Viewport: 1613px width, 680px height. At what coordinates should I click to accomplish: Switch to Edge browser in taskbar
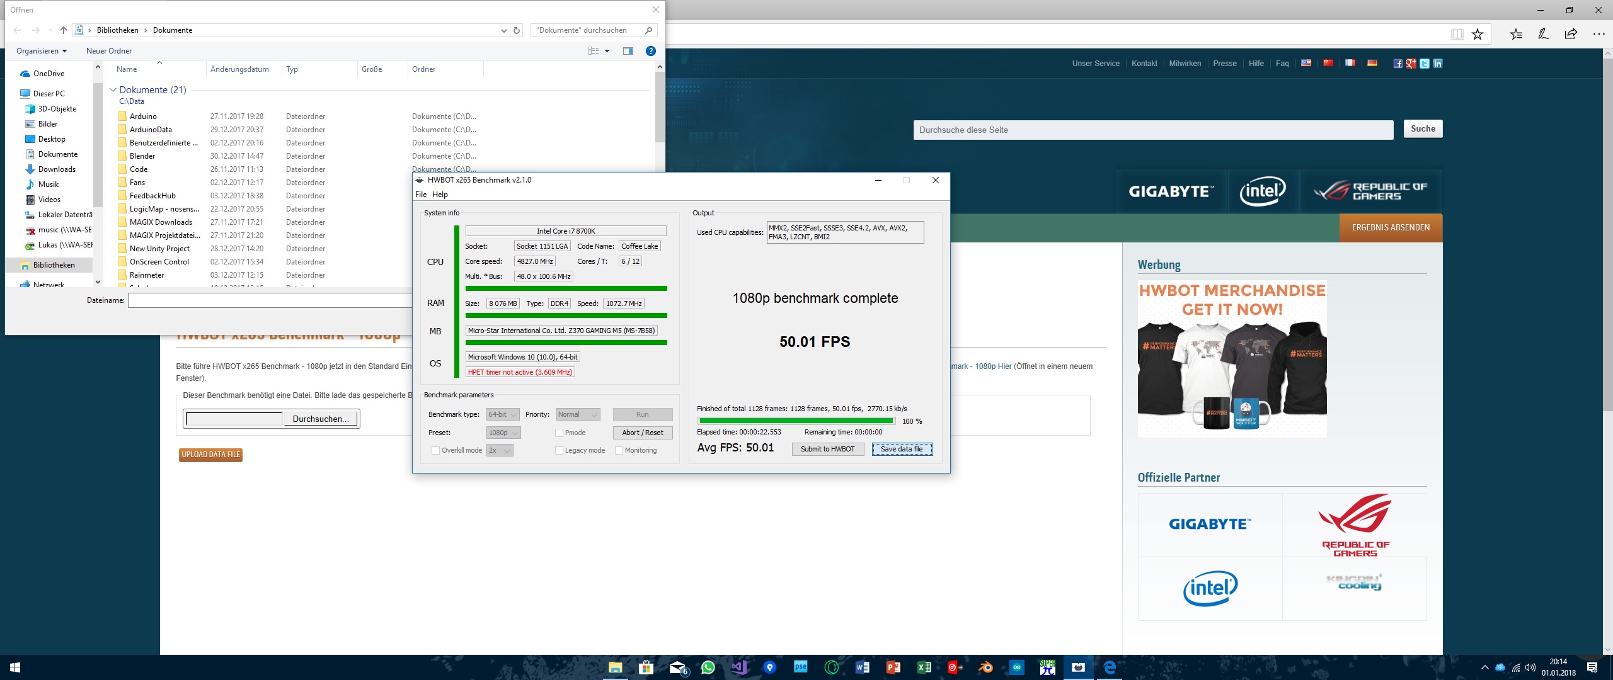[x=1110, y=667]
